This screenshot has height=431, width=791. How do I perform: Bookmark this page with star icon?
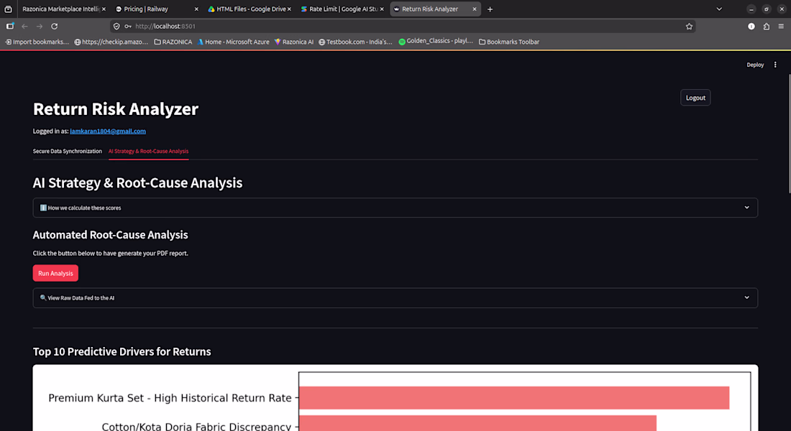[689, 26]
